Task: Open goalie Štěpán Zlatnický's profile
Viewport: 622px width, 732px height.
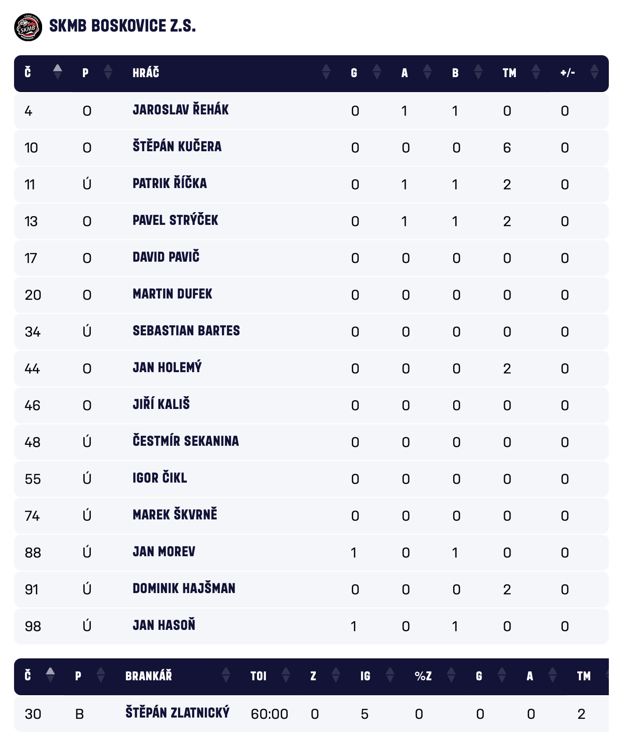Action: click(177, 713)
